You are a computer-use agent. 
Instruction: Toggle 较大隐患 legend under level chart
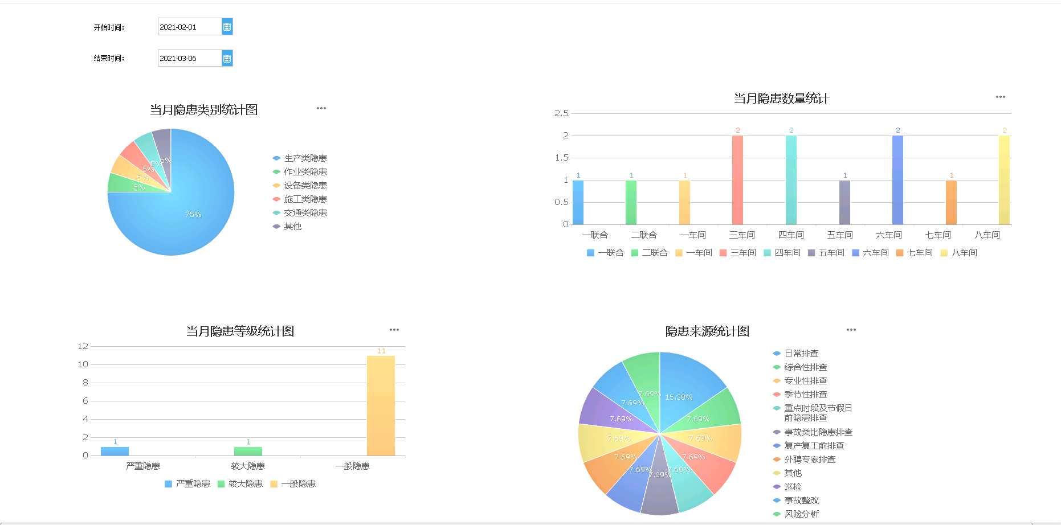(x=240, y=484)
